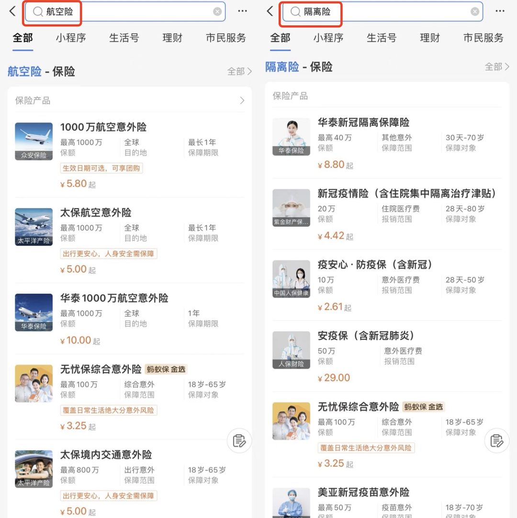Click the 隔离险 search input field
517x518 pixels.
pos(383,11)
